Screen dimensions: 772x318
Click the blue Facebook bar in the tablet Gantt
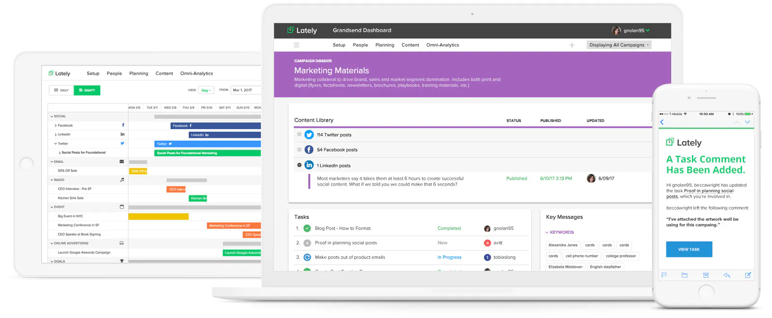click(216, 126)
